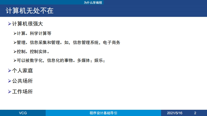Click the arrow bullet before 个人家庭
The height and width of the screenshot is (116, 207).
pos(10,70)
